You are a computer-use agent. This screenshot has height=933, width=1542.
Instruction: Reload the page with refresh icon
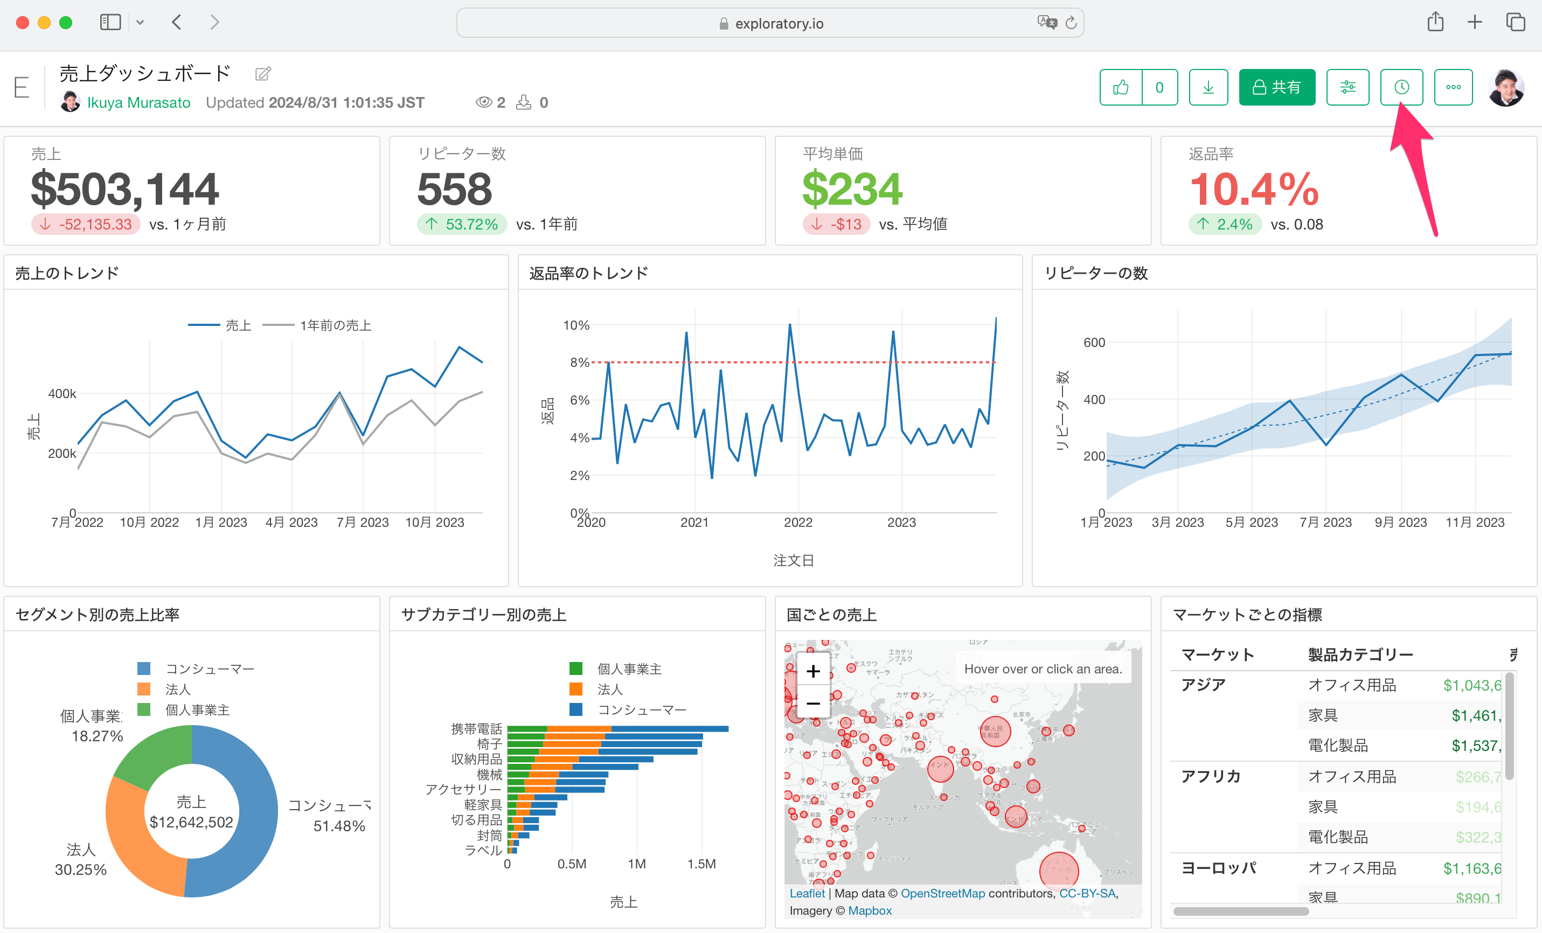point(1071,23)
